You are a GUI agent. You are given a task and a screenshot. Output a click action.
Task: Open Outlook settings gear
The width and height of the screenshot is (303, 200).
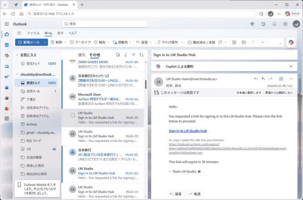click(285, 24)
